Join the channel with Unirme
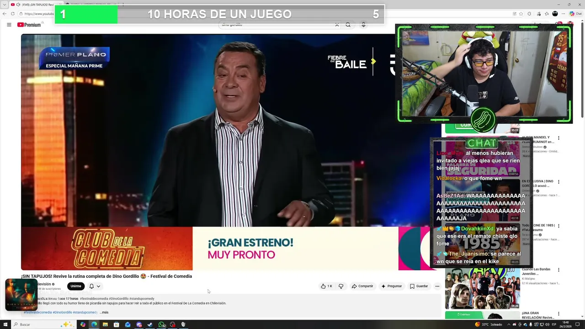This screenshot has height=329, width=585. click(x=76, y=286)
